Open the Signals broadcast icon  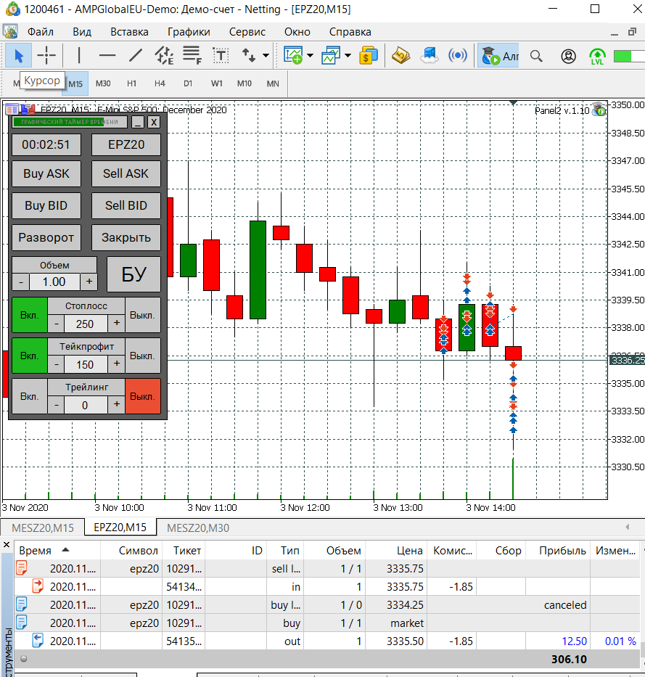(458, 56)
